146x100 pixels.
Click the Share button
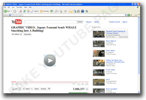(x=36, y=89)
